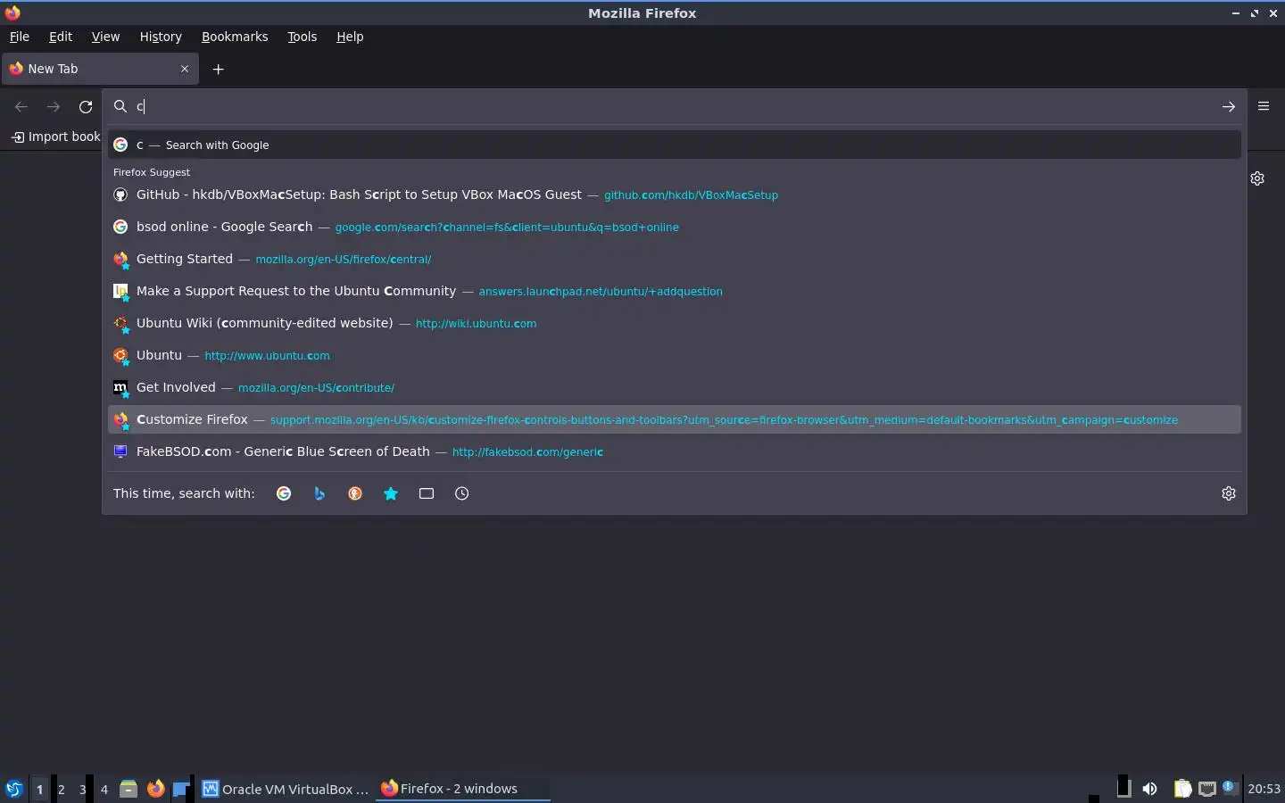Search open tabs using the tabs icon

427,493
